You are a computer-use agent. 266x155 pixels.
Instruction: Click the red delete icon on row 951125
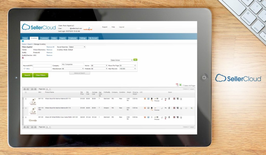click(x=145, y=117)
